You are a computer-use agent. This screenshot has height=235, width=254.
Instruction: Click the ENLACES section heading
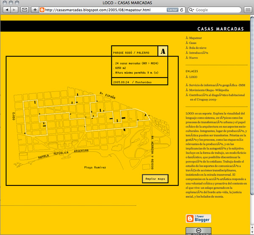pyautogui.click(x=192, y=71)
